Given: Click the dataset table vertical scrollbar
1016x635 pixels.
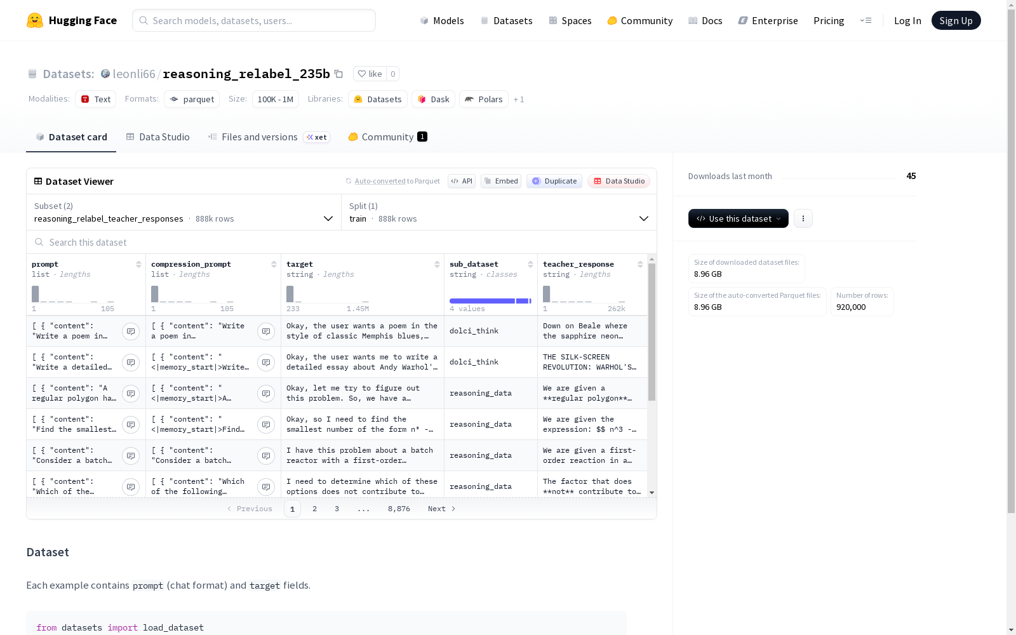Looking at the screenshot, I should pos(652,332).
